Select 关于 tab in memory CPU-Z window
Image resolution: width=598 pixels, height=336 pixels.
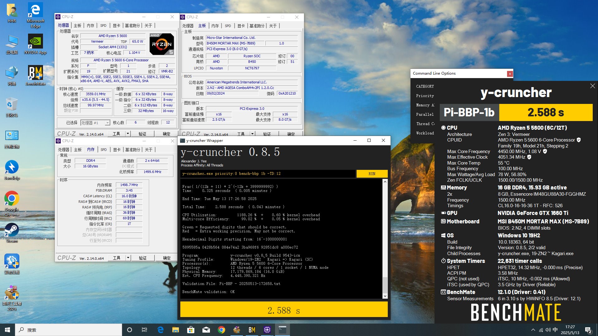[x=149, y=150]
